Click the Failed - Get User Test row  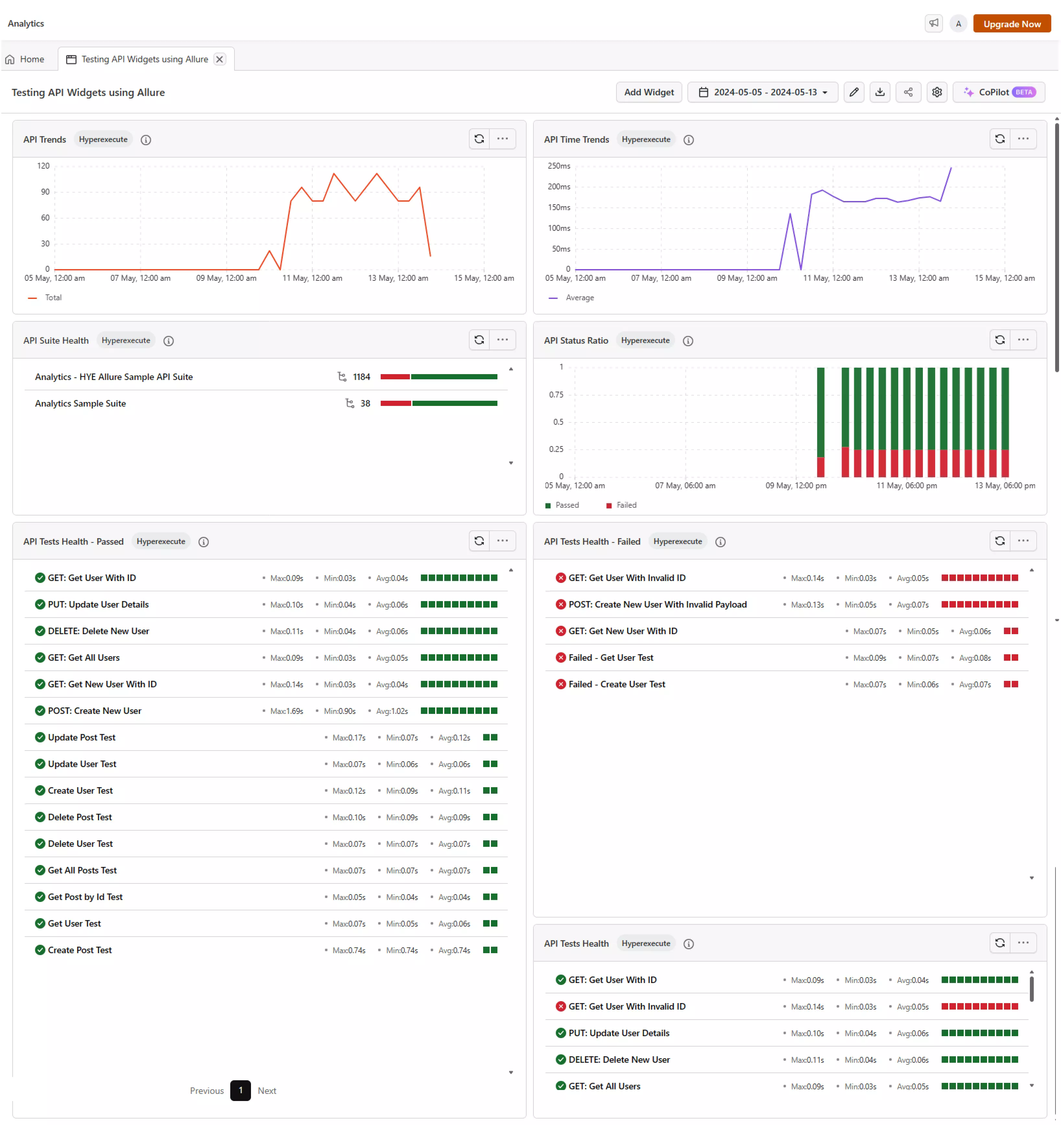pos(786,657)
